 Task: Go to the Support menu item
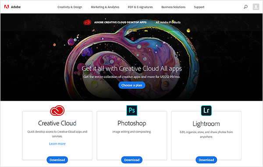(x=199, y=7)
